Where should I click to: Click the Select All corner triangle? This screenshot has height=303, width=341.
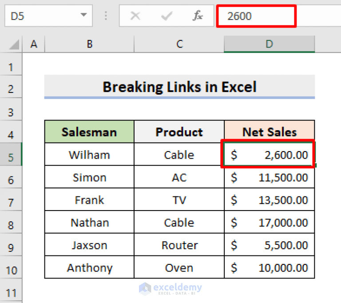[x=14, y=44]
